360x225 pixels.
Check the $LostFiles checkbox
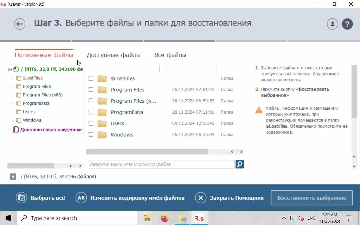[x=91, y=78]
